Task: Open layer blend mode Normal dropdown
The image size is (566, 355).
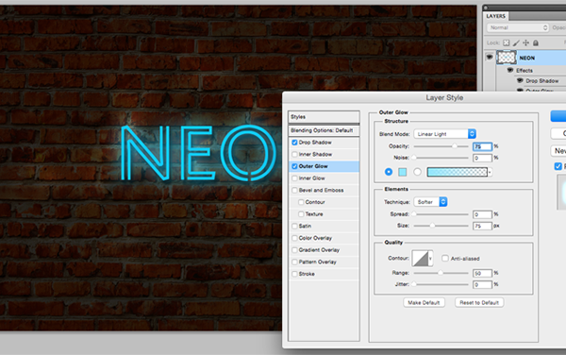Action: (x=518, y=27)
